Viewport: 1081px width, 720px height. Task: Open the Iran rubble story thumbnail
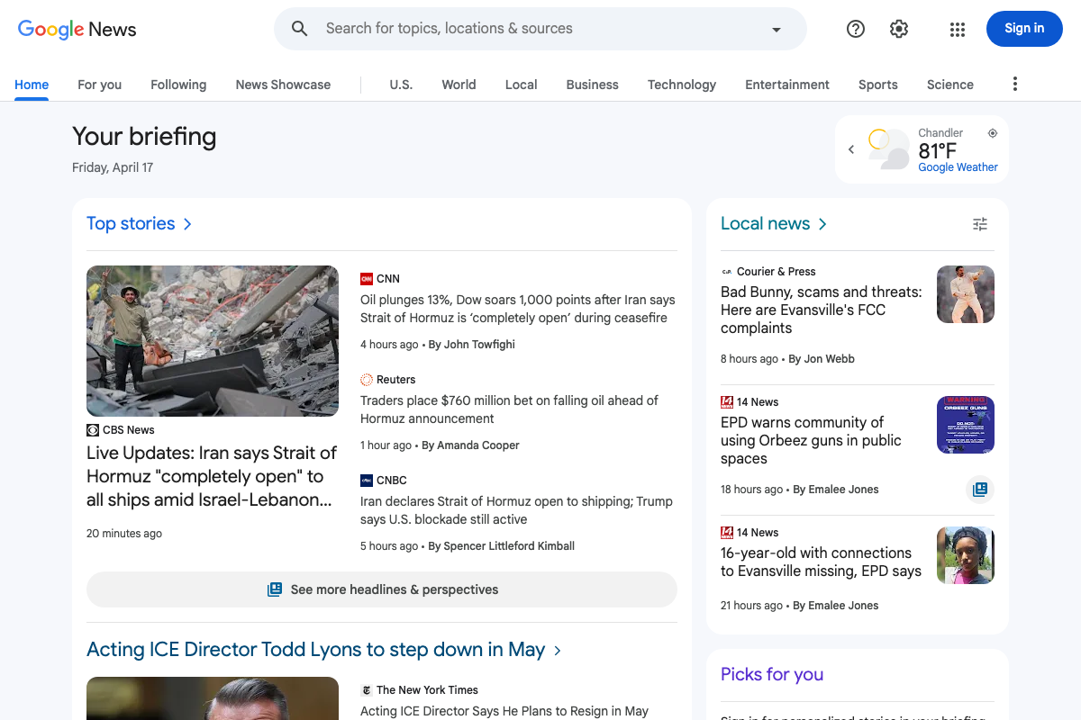[213, 340]
